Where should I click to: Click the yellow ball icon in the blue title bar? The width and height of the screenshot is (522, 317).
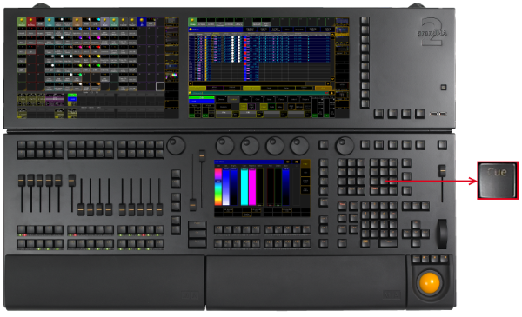[191, 30]
